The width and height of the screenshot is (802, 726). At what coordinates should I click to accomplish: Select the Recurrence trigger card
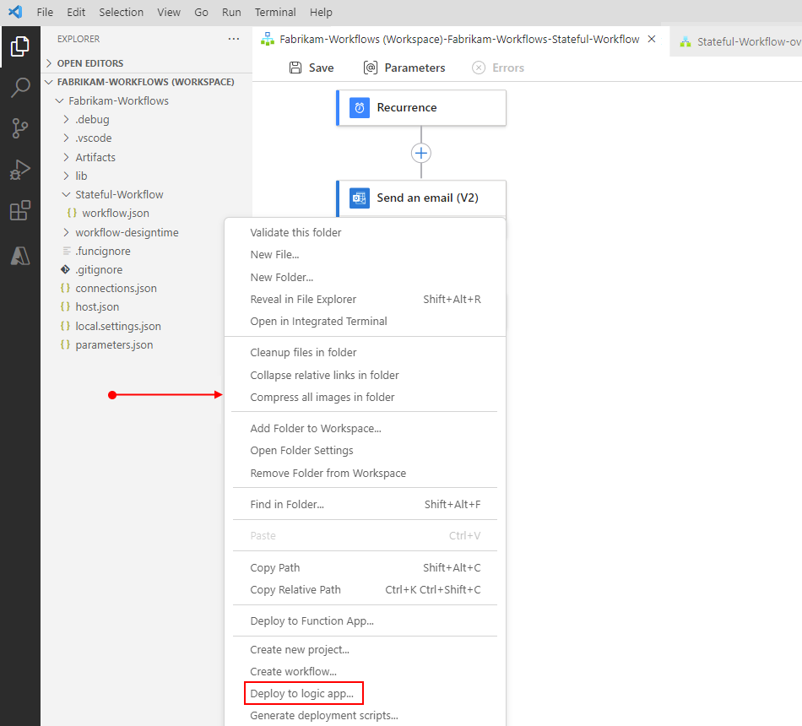tap(421, 107)
